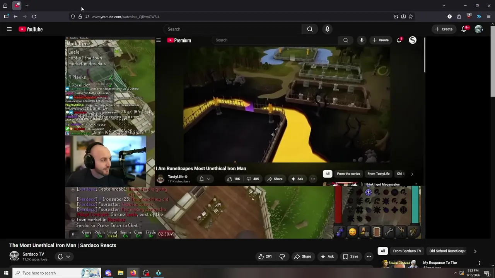Viewport: 495px width, 278px height.
Task: Select the From Sardaco TV chip
Action: pos(407,251)
